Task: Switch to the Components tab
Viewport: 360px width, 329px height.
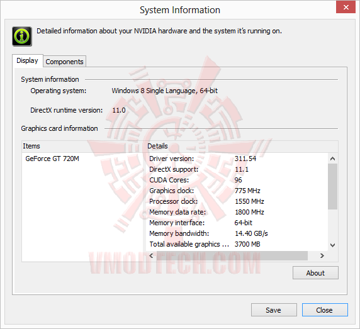Action: click(x=64, y=62)
